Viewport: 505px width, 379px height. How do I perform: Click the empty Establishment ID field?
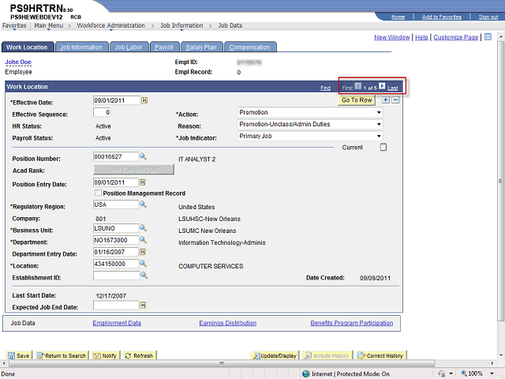[x=117, y=276]
